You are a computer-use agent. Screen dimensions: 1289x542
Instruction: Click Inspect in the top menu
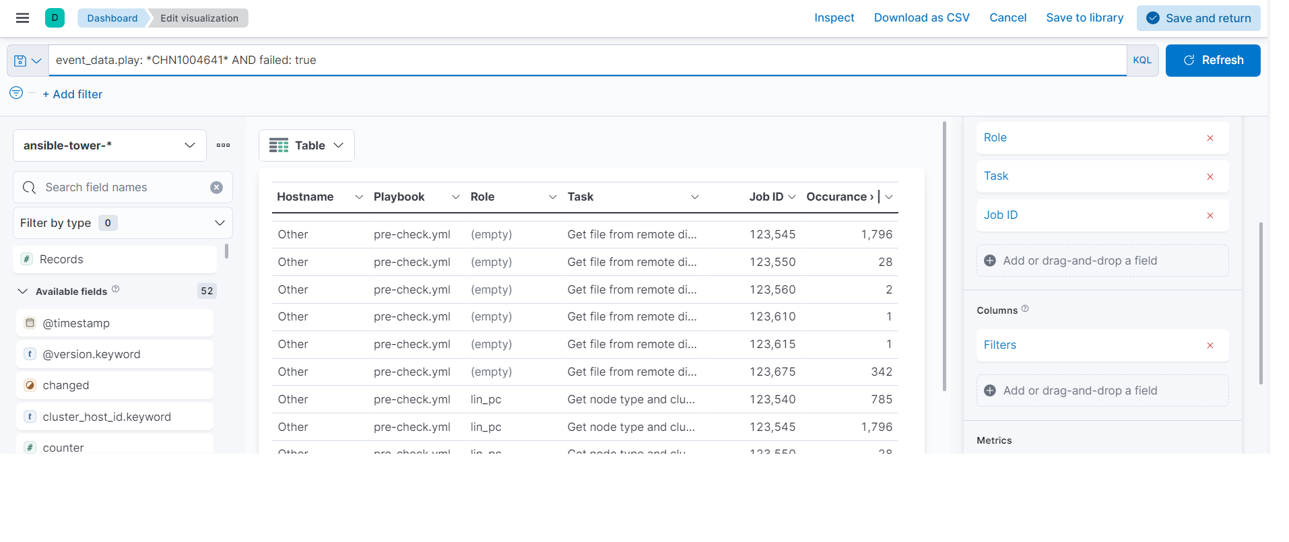pos(834,18)
